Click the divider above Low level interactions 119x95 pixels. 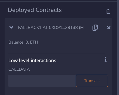[56, 54]
